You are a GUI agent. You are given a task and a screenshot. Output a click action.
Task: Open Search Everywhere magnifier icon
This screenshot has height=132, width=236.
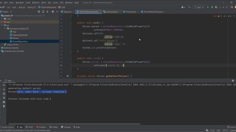[x=232, y=7]
